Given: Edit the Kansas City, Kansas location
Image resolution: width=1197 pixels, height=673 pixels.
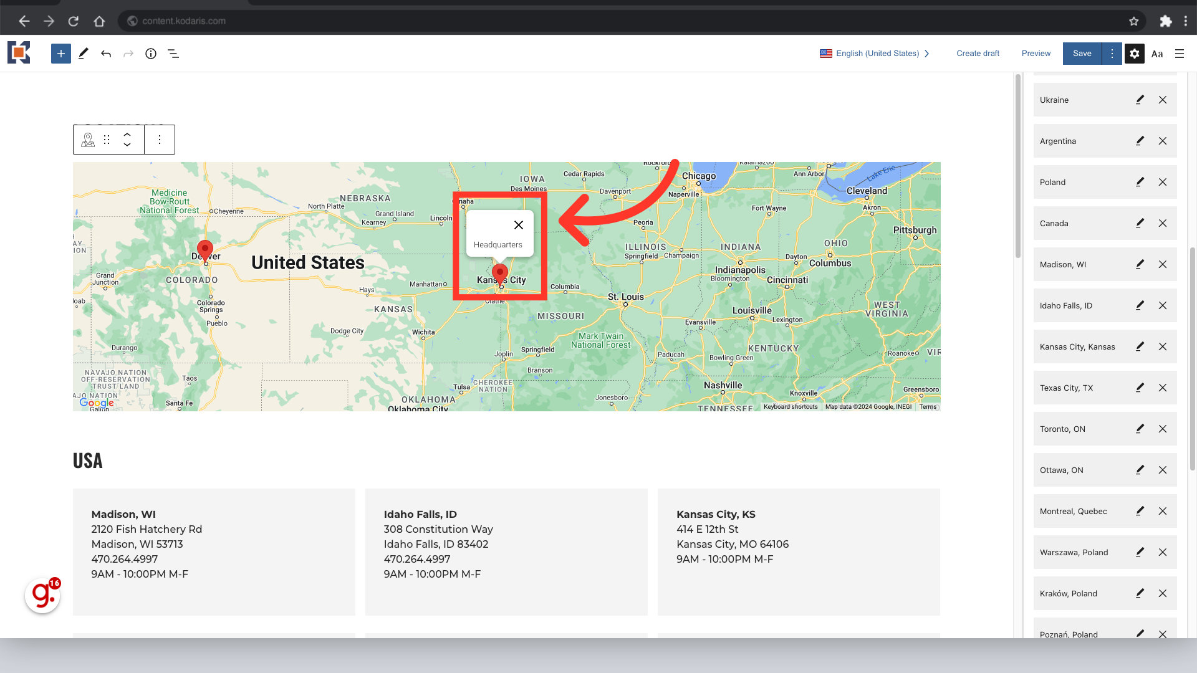Looking at the screenshot, I should pos(1140,346).
